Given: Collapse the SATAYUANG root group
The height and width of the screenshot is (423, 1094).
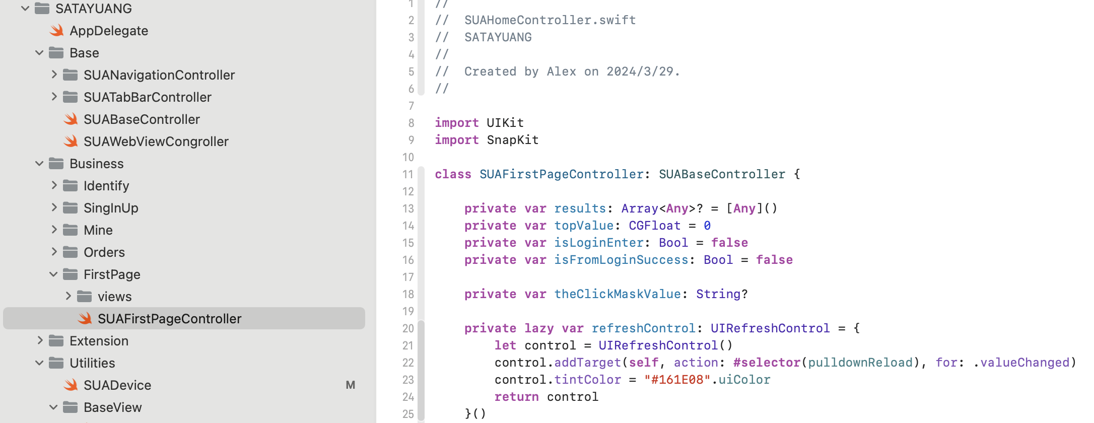Looking at the screenshot, I should [25, 9].
